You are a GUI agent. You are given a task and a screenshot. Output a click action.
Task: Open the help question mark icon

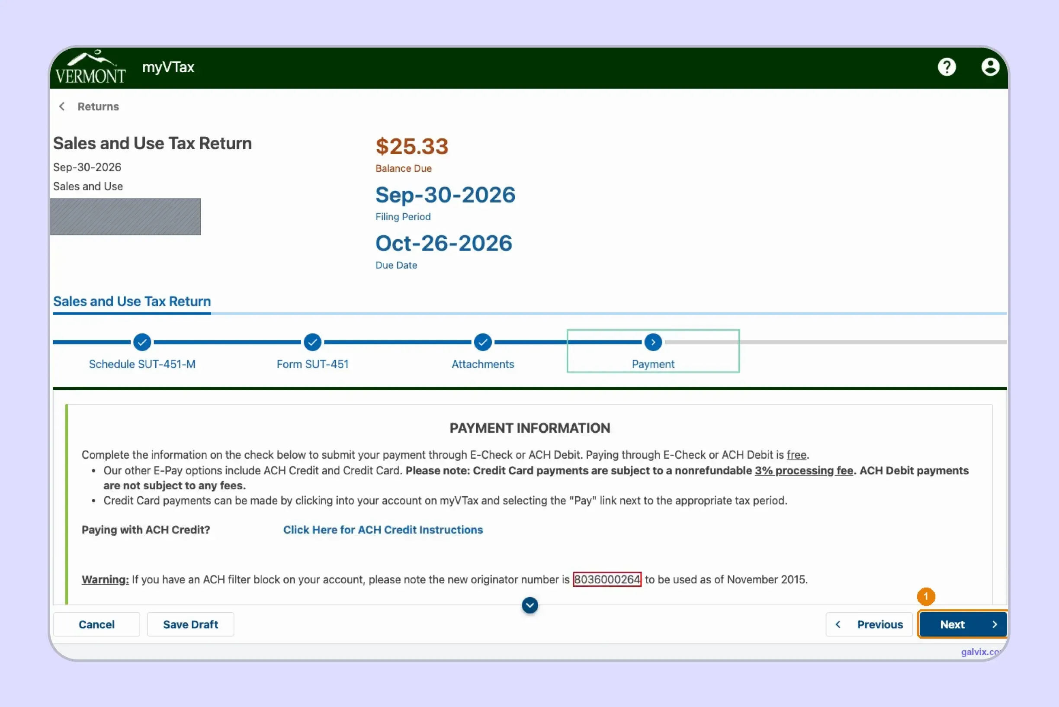[947, 67]
